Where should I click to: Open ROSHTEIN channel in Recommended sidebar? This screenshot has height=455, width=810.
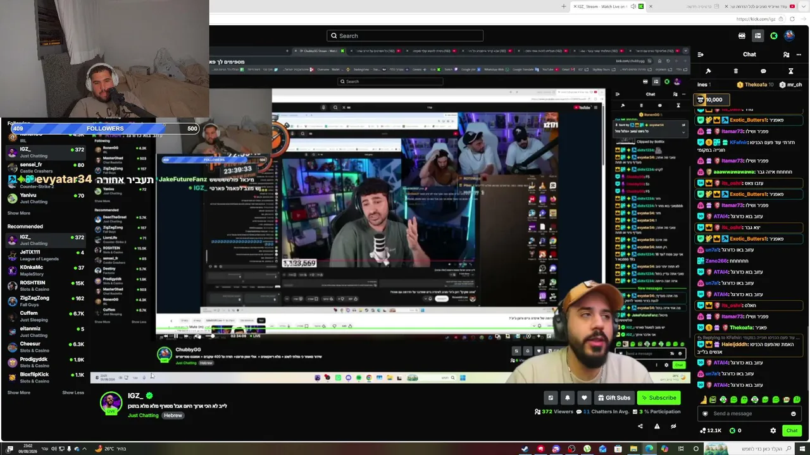click(x=45, y=286)
